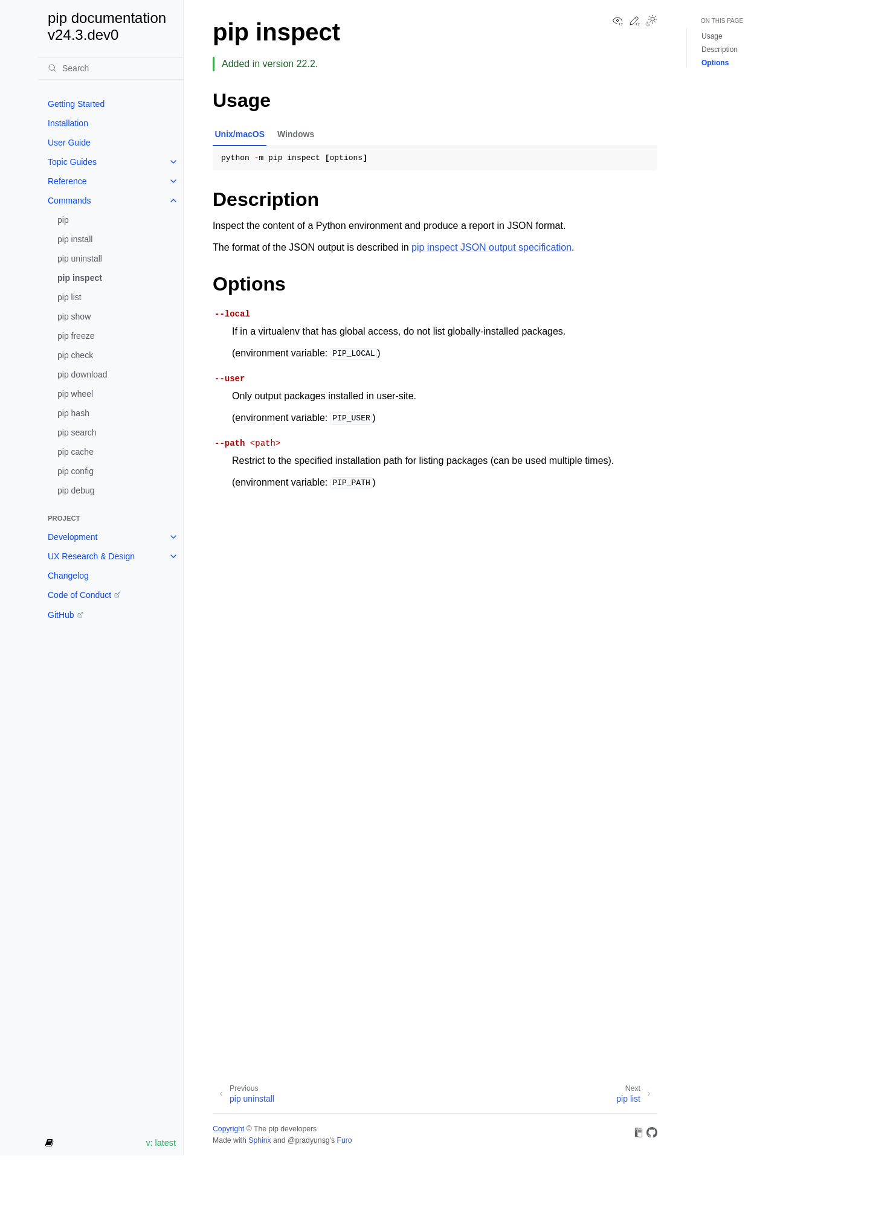Open the Getting Started page
This screenshot has width=870, height=1208.
(76, 104)
